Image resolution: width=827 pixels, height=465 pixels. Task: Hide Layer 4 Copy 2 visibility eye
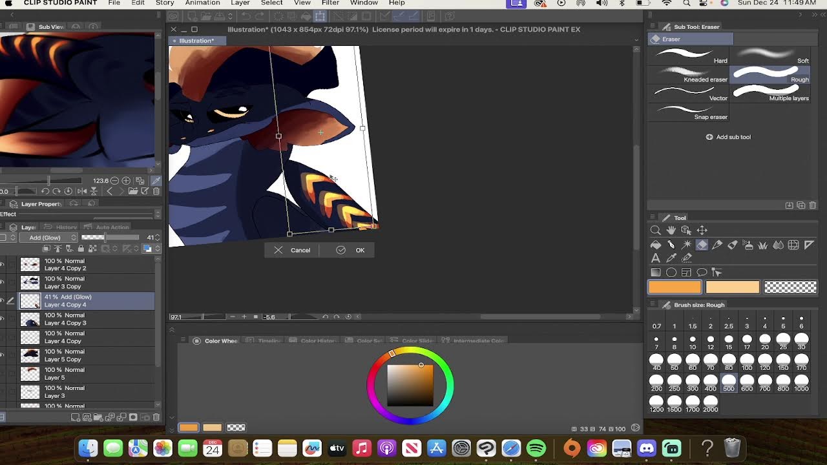2,264
